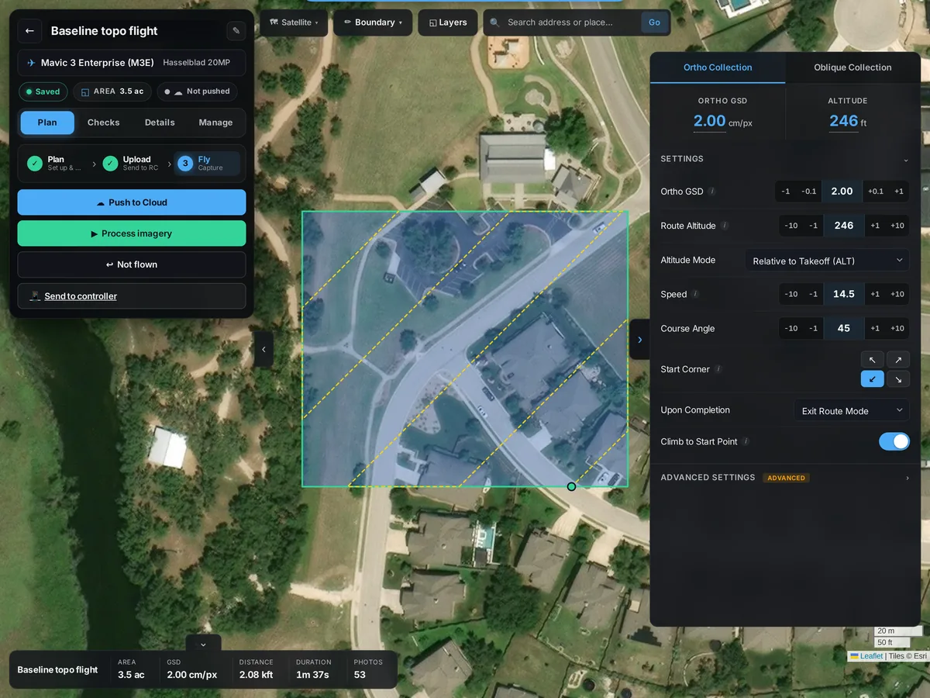Click the Process imagery button
The height and width of the screenshot is (698, 930).
[132, 233]
